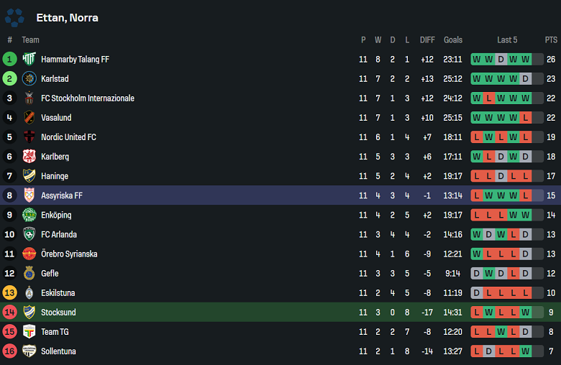Open the Sollentuna team link
The height and width of the screenshot is (365, 561).
(x=58, y=351)
